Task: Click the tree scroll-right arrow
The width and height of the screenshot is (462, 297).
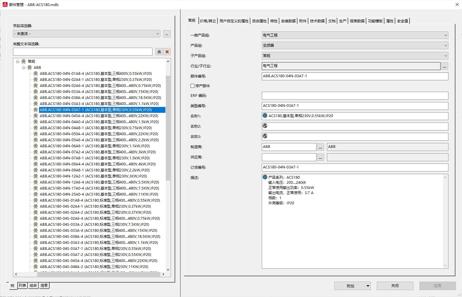Action: 163,274
